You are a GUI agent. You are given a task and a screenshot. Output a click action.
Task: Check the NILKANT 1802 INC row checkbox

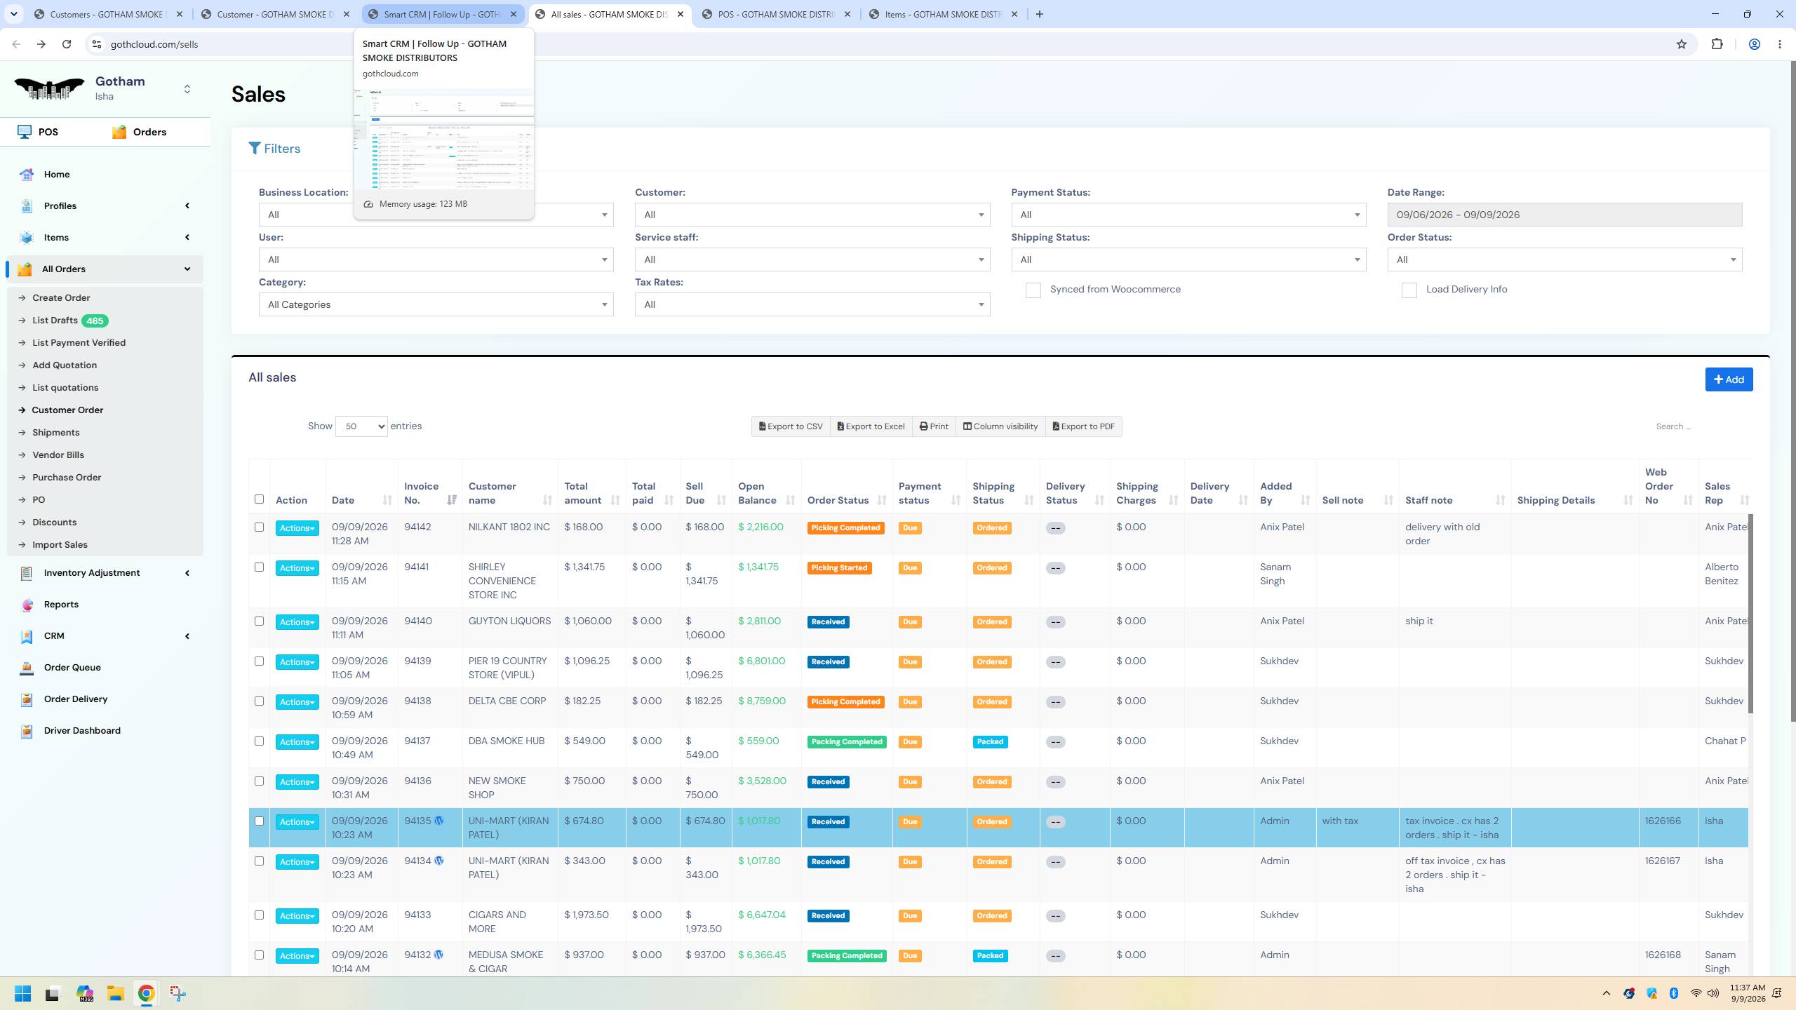click(x=259, y=527)
